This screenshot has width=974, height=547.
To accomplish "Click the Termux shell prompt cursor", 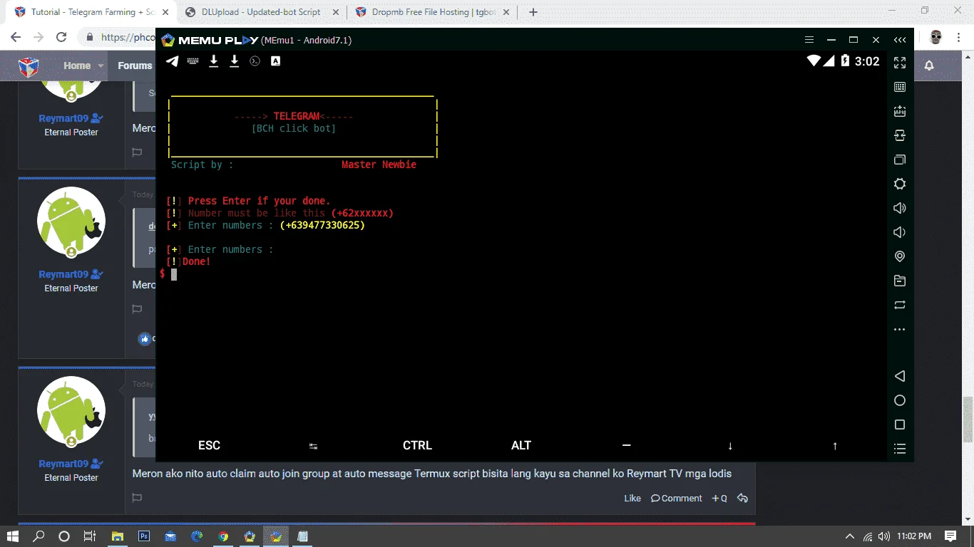I will tap(174, 274).
